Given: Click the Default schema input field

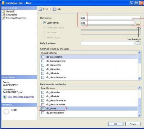Looking at the screenshot, I should 108,43.
